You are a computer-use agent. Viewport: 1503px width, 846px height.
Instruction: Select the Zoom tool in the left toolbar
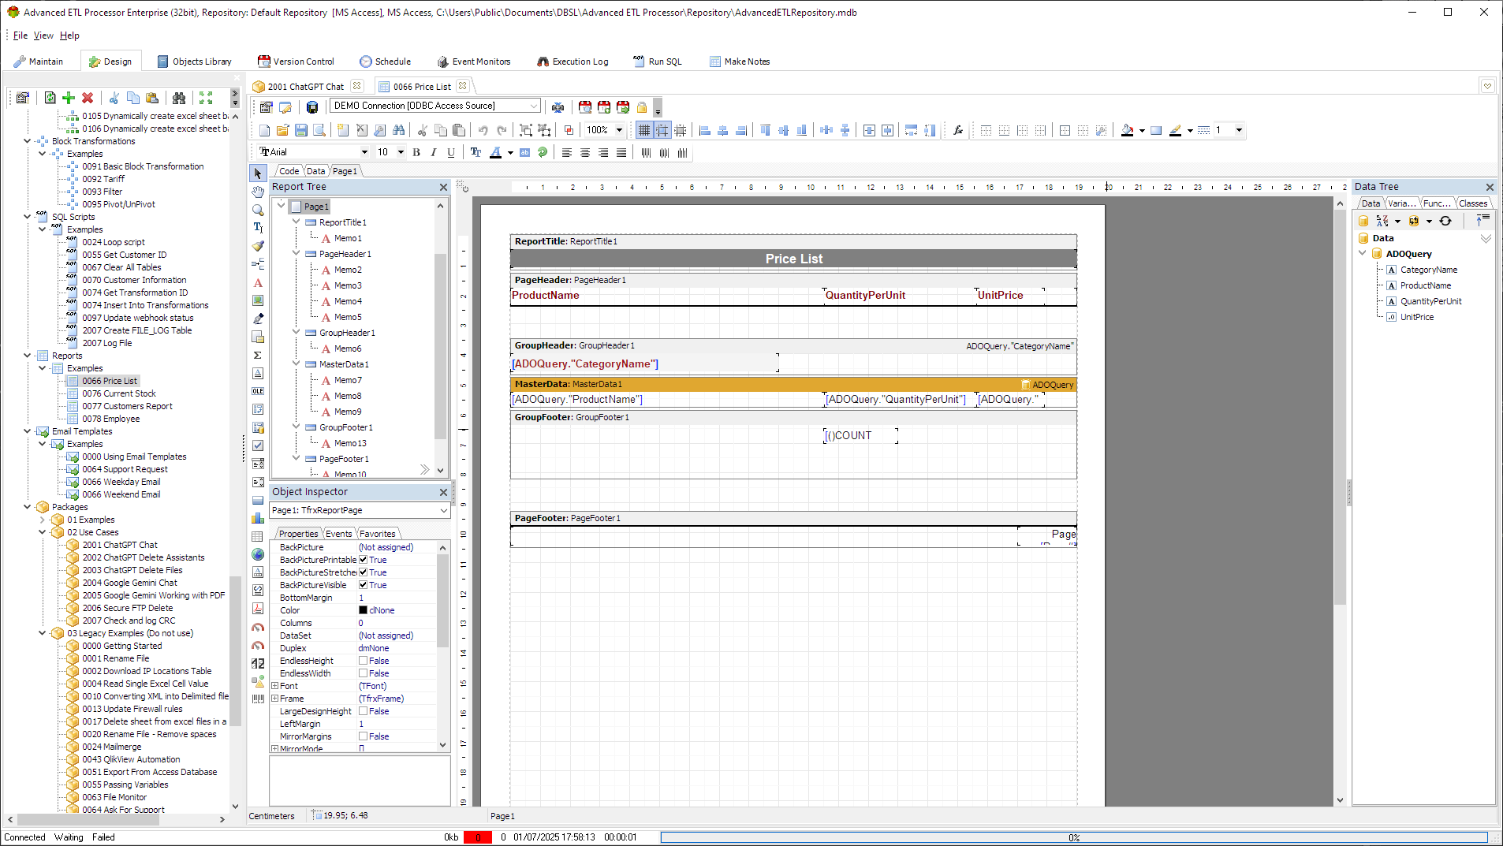(x=257, y=210)
